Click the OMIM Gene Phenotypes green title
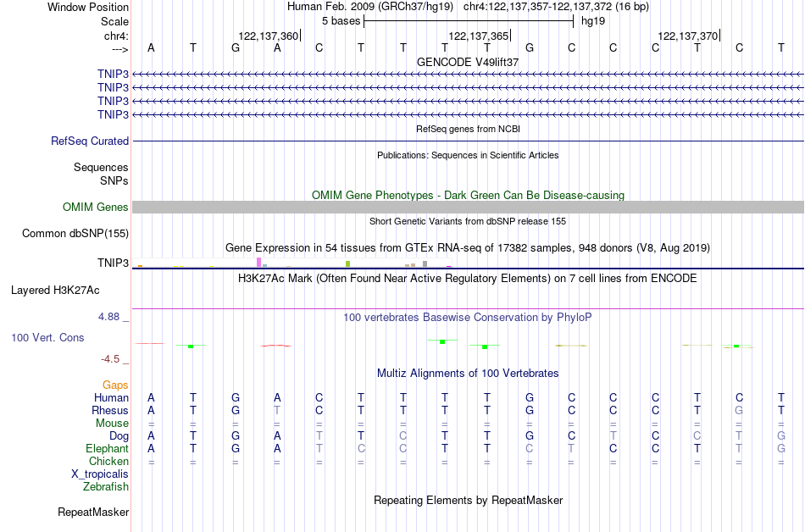Image resolution: width=805 pixels, height=532 pixels. (x=468, y=196)
